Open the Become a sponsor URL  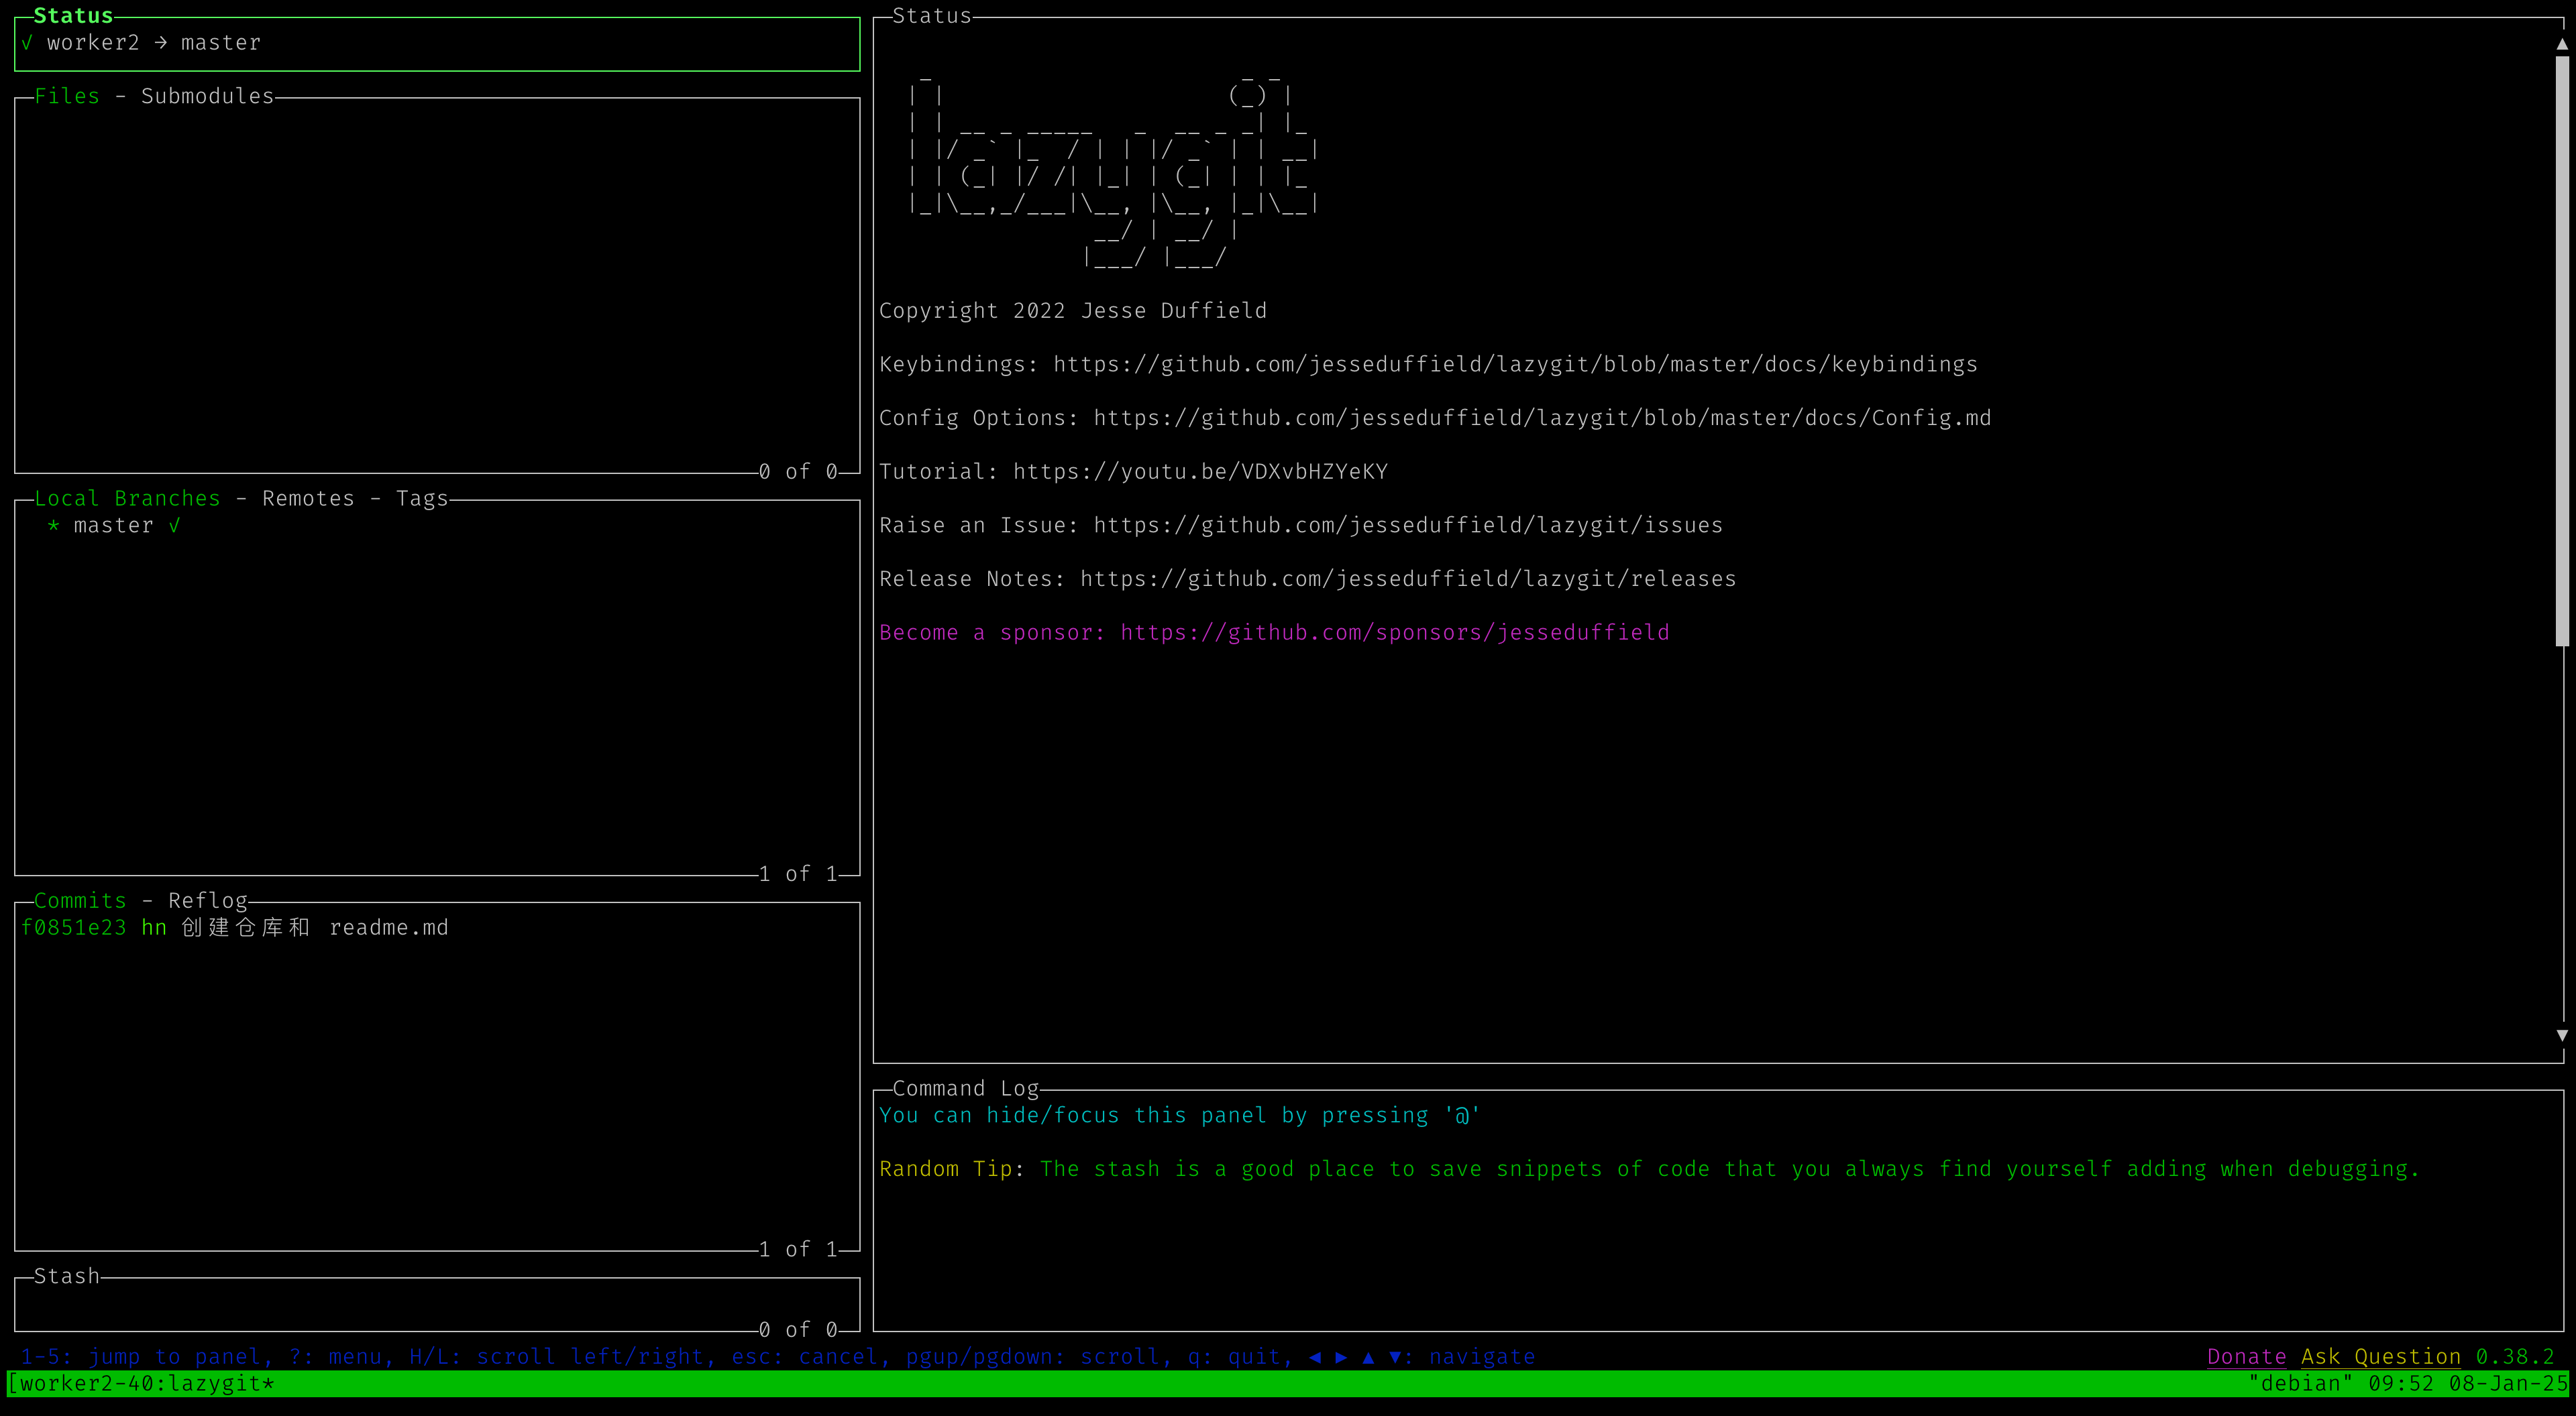1394,632
